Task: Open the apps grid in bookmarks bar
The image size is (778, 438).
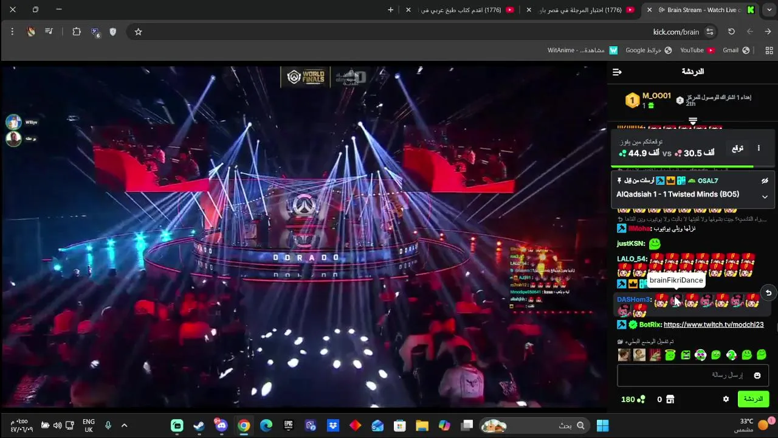Action: coord(769,50)
